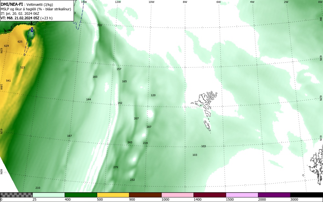
Task: Click the legend label 1000
Action: click(165, 199)
